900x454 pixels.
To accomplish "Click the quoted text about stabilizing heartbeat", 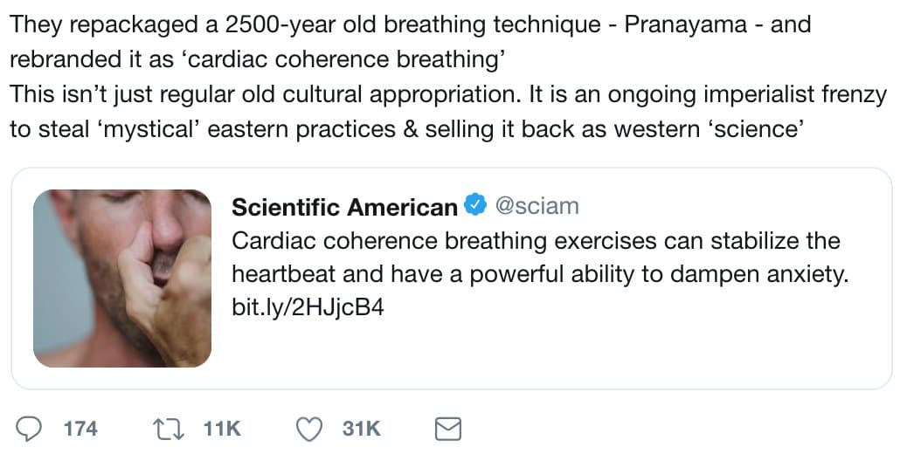I will coord(535,241).
